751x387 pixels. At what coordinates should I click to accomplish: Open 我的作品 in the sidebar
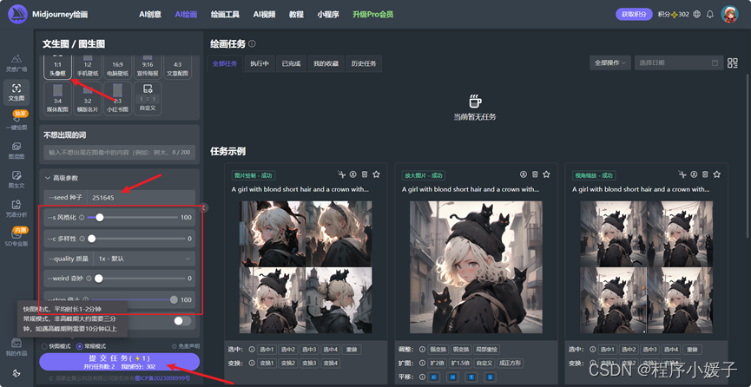(x=16, y=347)
